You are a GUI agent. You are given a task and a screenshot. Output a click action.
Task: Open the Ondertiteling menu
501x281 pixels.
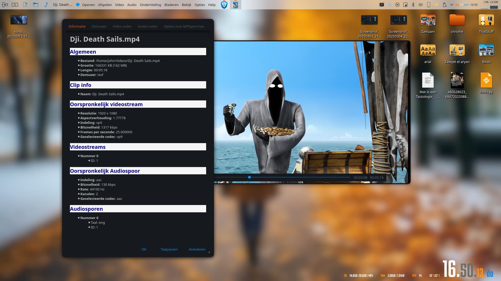pyautogui.click(x=150, y=5)
